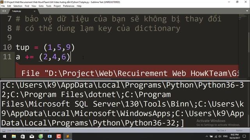Viewport: 250px width, 140px height.
Task: Open the Selection menu
Action: [x=18, y=6]
